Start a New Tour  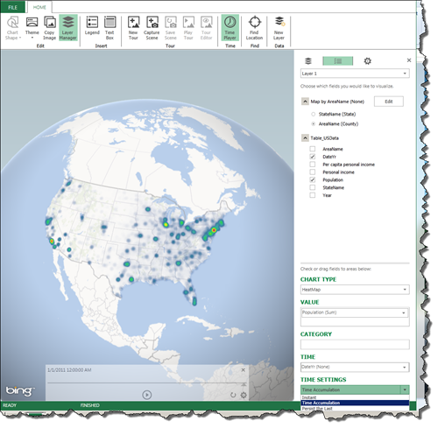point(133,28)
